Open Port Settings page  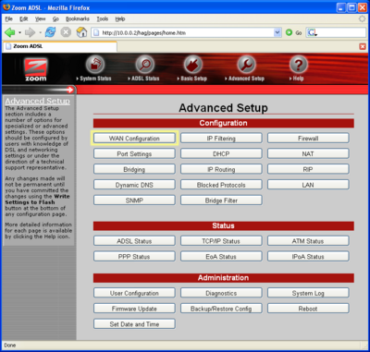click(134, 153)
